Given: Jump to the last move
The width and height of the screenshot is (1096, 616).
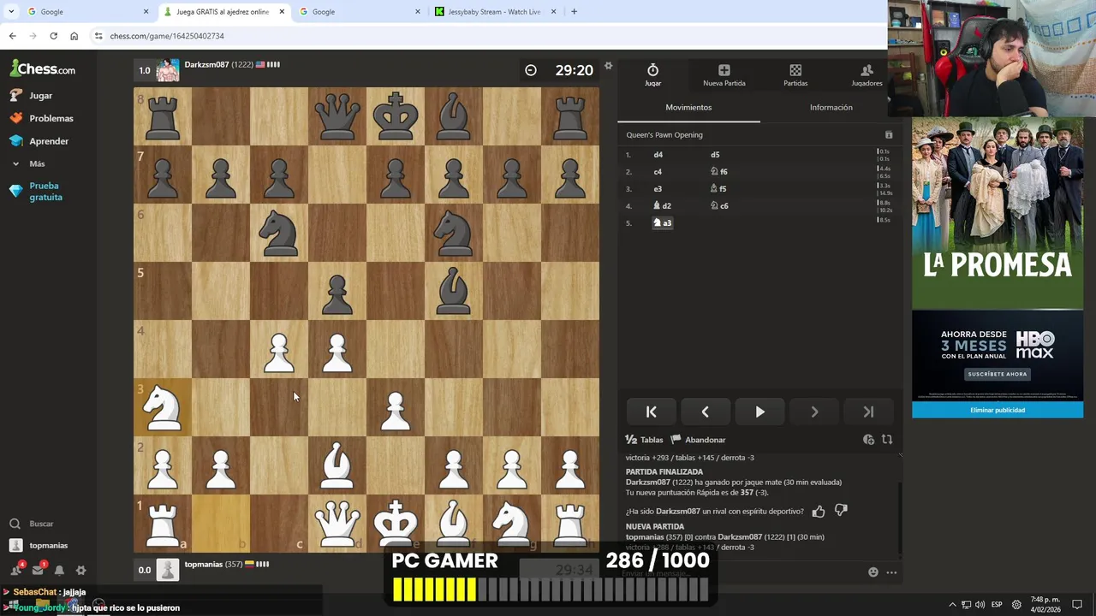Looking at the screenshot, I should pos(868,412).
